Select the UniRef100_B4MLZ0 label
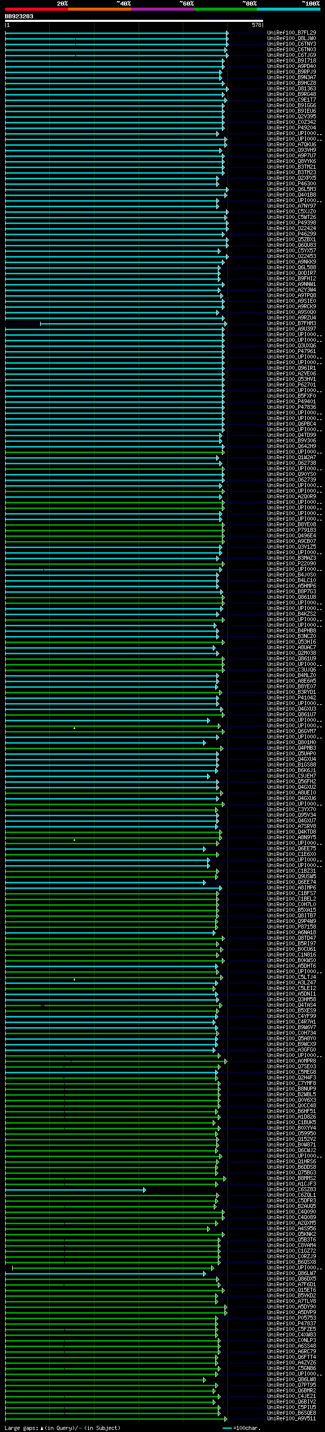 [291, 676]
